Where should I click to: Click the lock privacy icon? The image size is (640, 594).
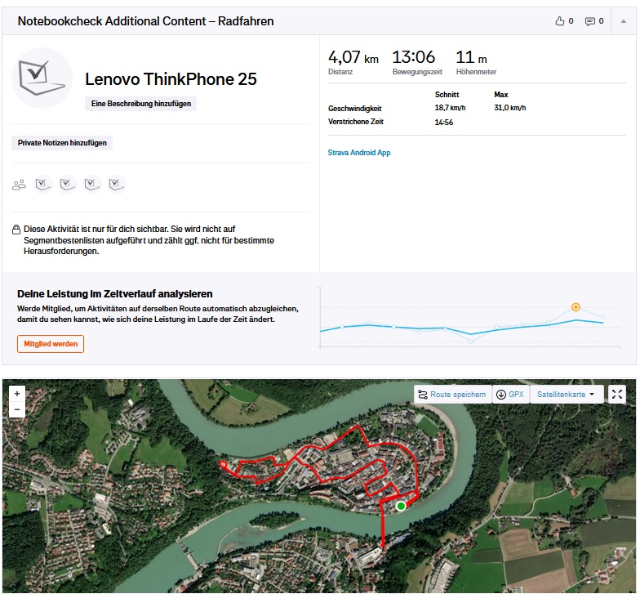point(16,230)
